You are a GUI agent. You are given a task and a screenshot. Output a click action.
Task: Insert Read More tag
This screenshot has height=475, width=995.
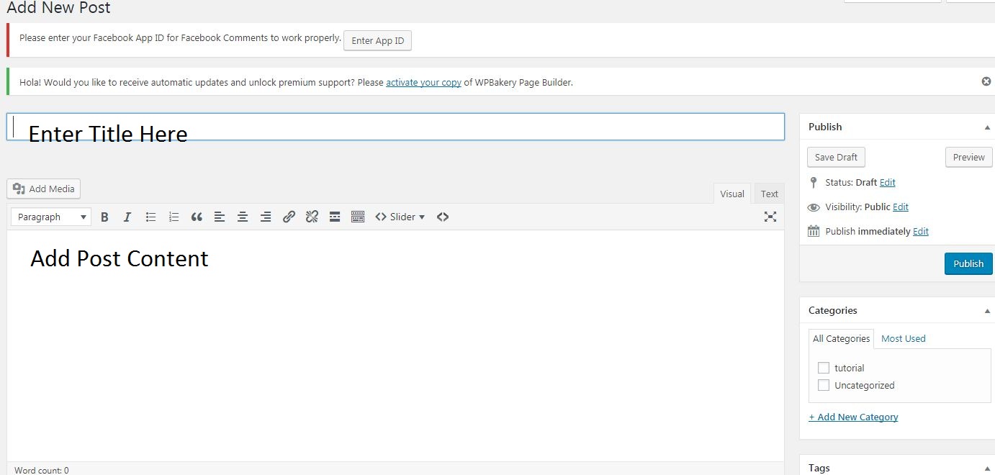click(x=335, y=217)
